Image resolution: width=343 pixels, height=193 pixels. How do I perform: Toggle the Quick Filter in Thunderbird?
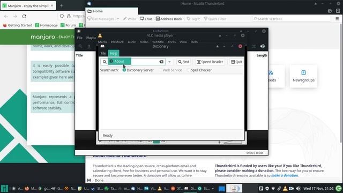click(215, 19)
